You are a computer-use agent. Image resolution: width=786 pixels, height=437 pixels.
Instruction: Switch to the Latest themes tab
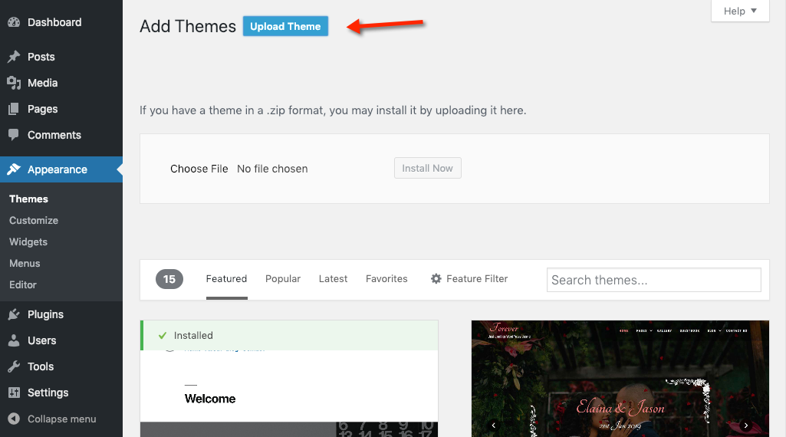tap(333, 279)
